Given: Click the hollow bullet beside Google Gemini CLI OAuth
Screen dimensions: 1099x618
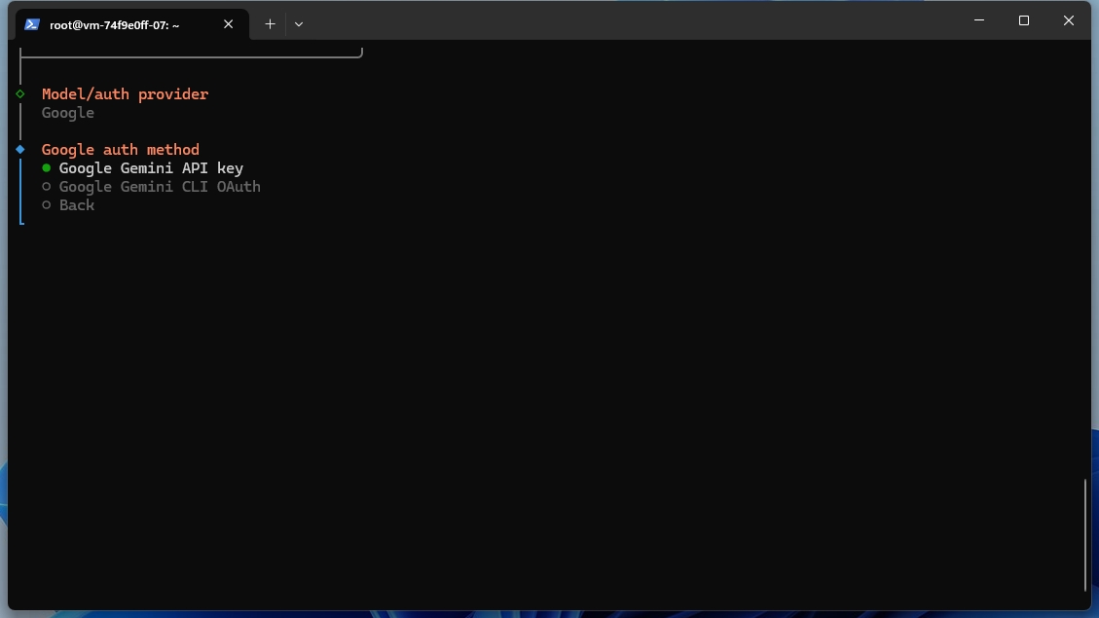Looking at the screenshot, I should click(x=46, y=186).
